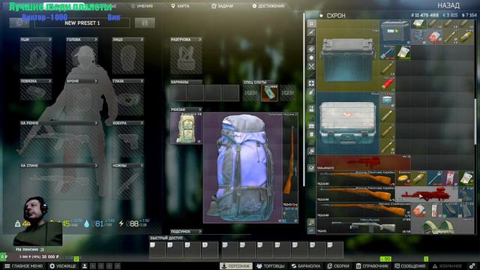
Task: Expand the ПОВЯЗКА slot arrow
Action: pos(50,81)
